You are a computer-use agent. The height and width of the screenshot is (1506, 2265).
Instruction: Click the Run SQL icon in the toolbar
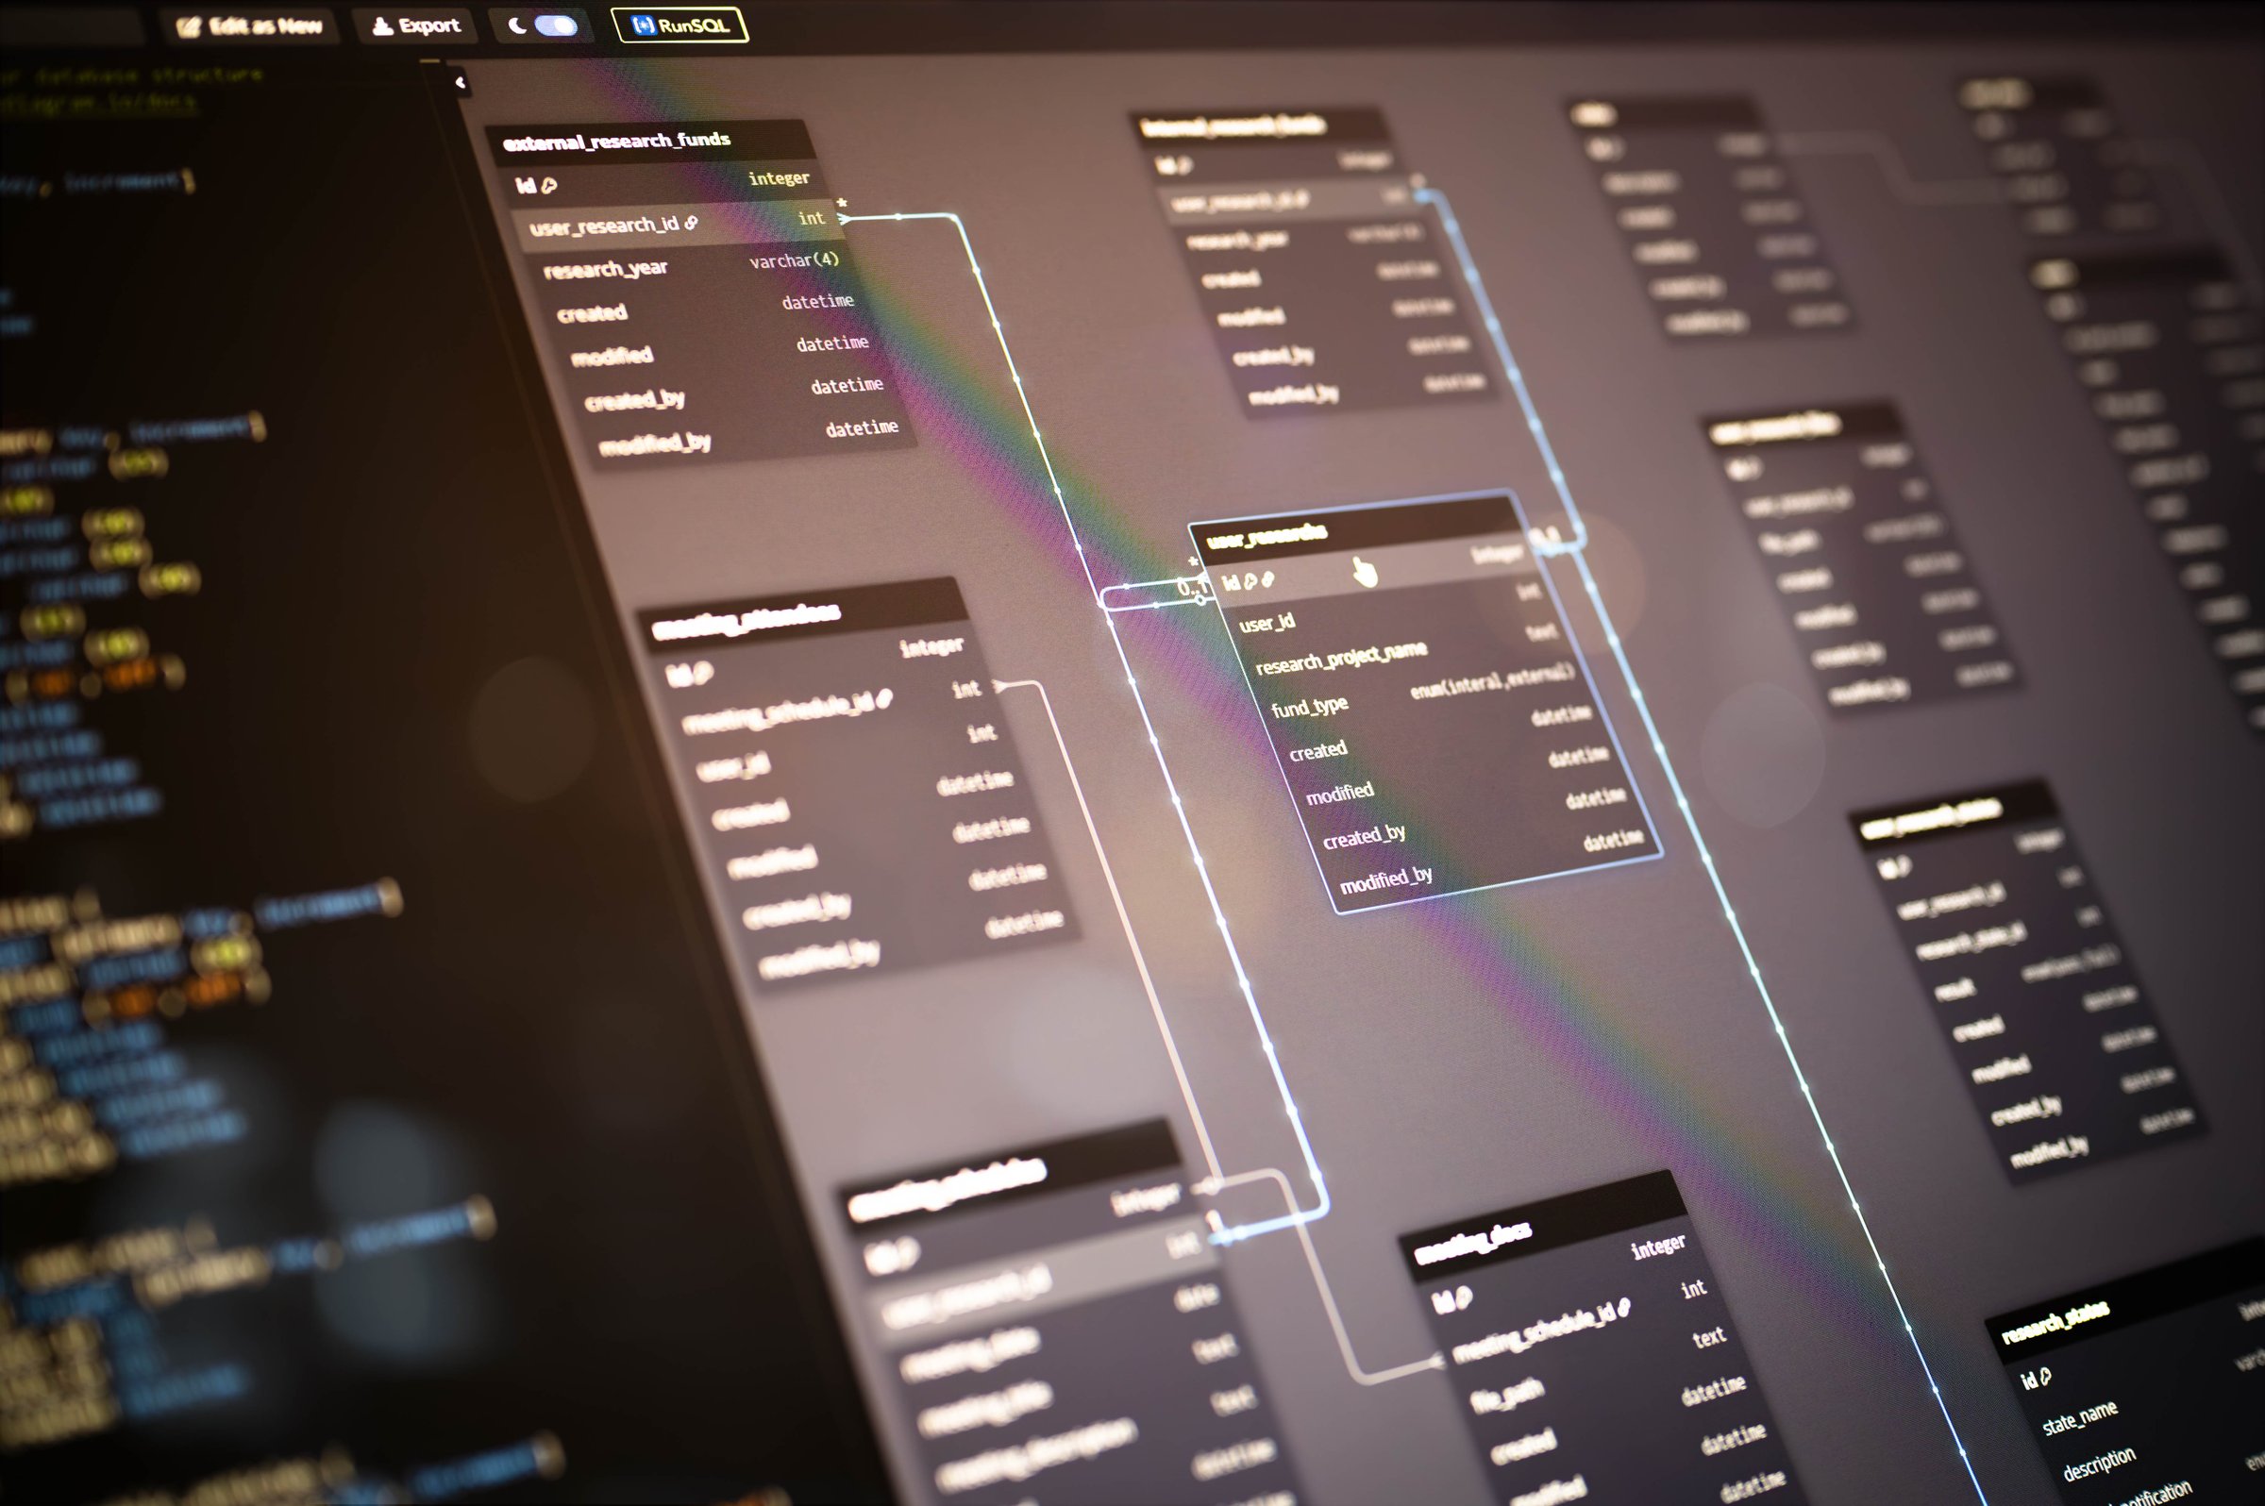645,25
